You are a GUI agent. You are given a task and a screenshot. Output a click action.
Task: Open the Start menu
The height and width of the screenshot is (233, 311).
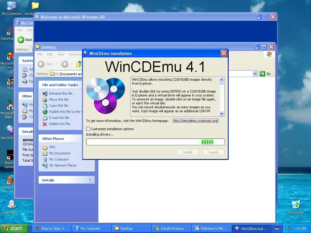coord(14,228)
